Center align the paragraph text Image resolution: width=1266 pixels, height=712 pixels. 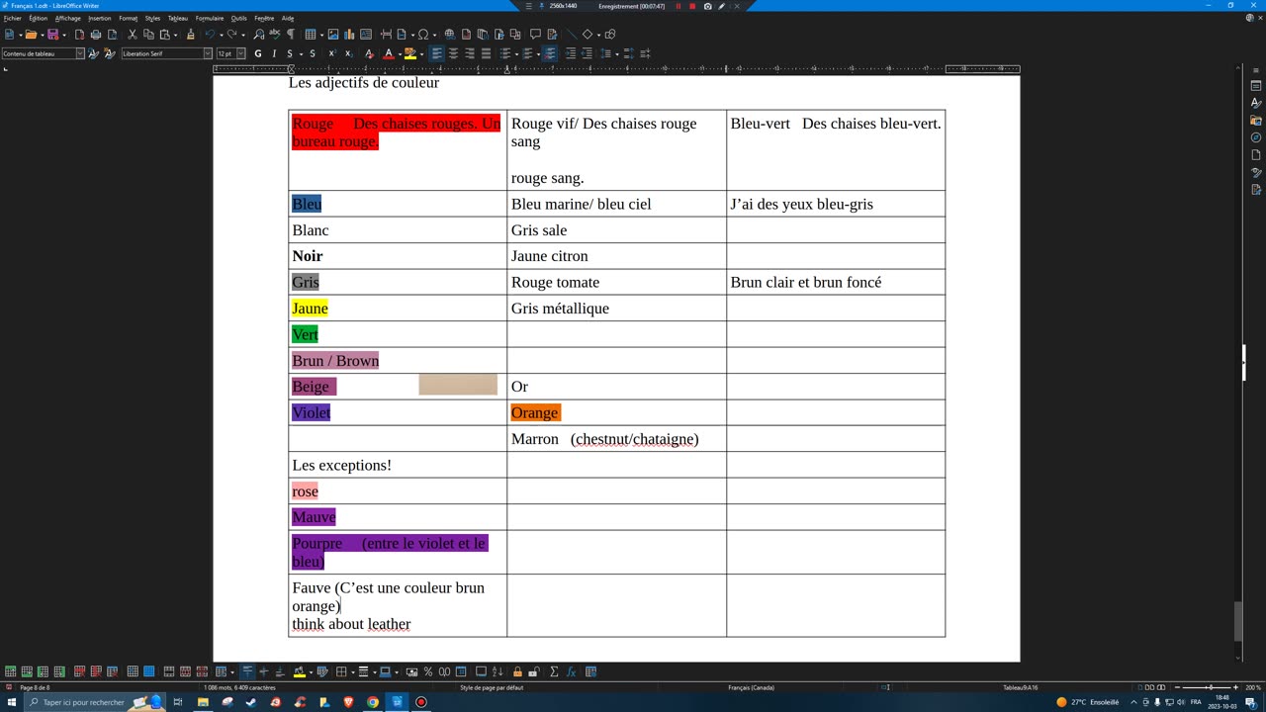pos(453,53)
